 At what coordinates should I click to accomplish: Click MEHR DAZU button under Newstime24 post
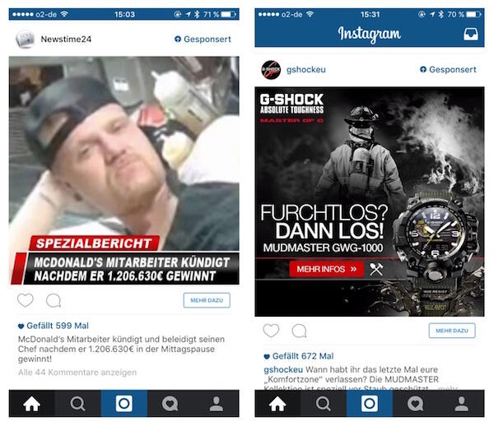[x=207, y=300]
